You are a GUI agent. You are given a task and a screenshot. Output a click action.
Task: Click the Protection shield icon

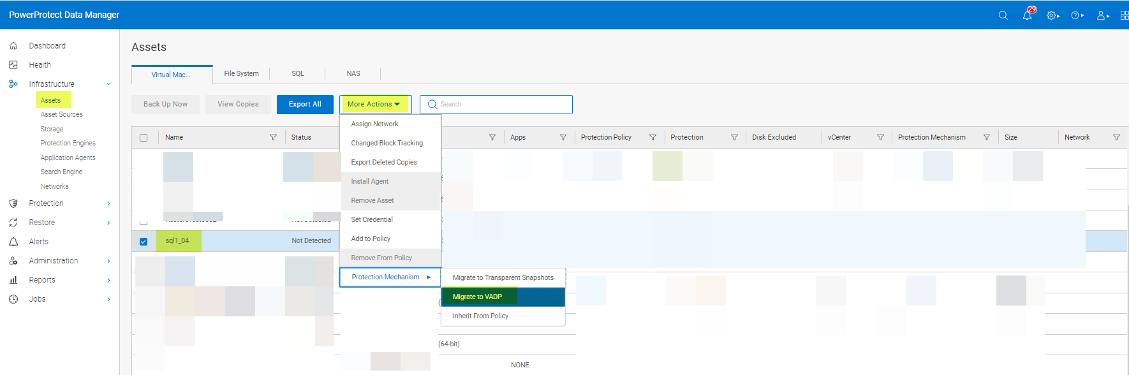click(x=13, y=203)
